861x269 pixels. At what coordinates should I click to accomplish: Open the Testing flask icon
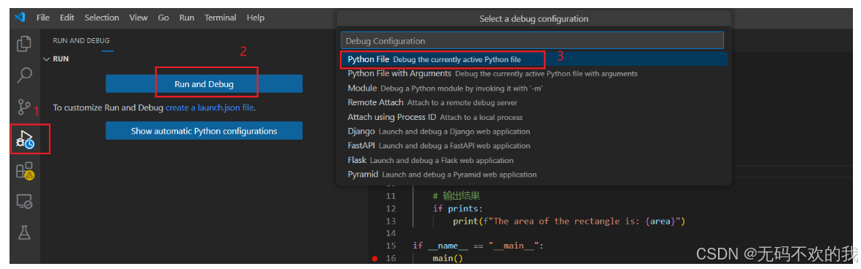[x=24, y=233]
